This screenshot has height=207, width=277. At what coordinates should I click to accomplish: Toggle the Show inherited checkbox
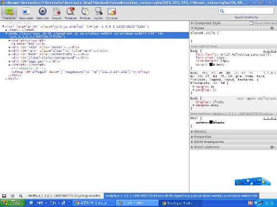(x=251, y=23)
